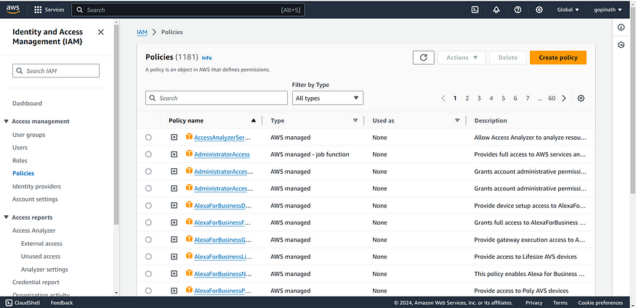636x308 pixels.
Task: Open Identity providers in sidebar
Action: [36, 186]
